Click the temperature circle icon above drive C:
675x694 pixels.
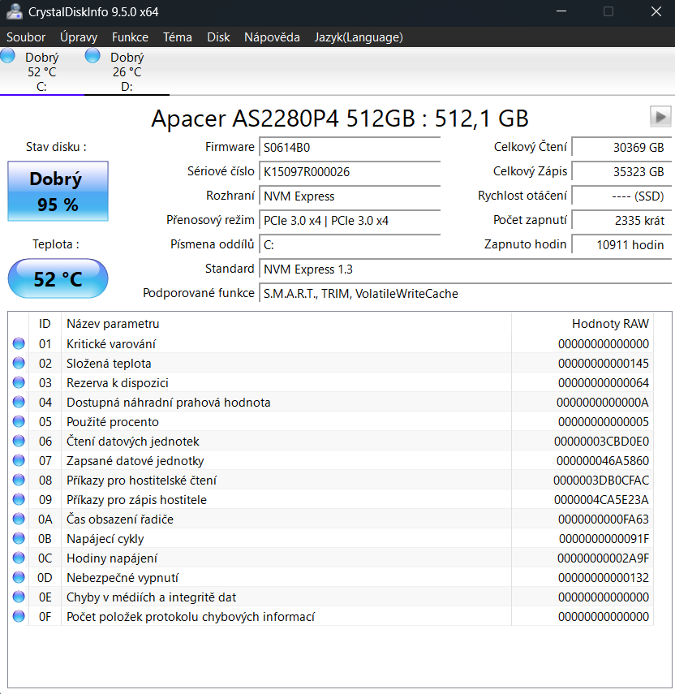point(8,55)
